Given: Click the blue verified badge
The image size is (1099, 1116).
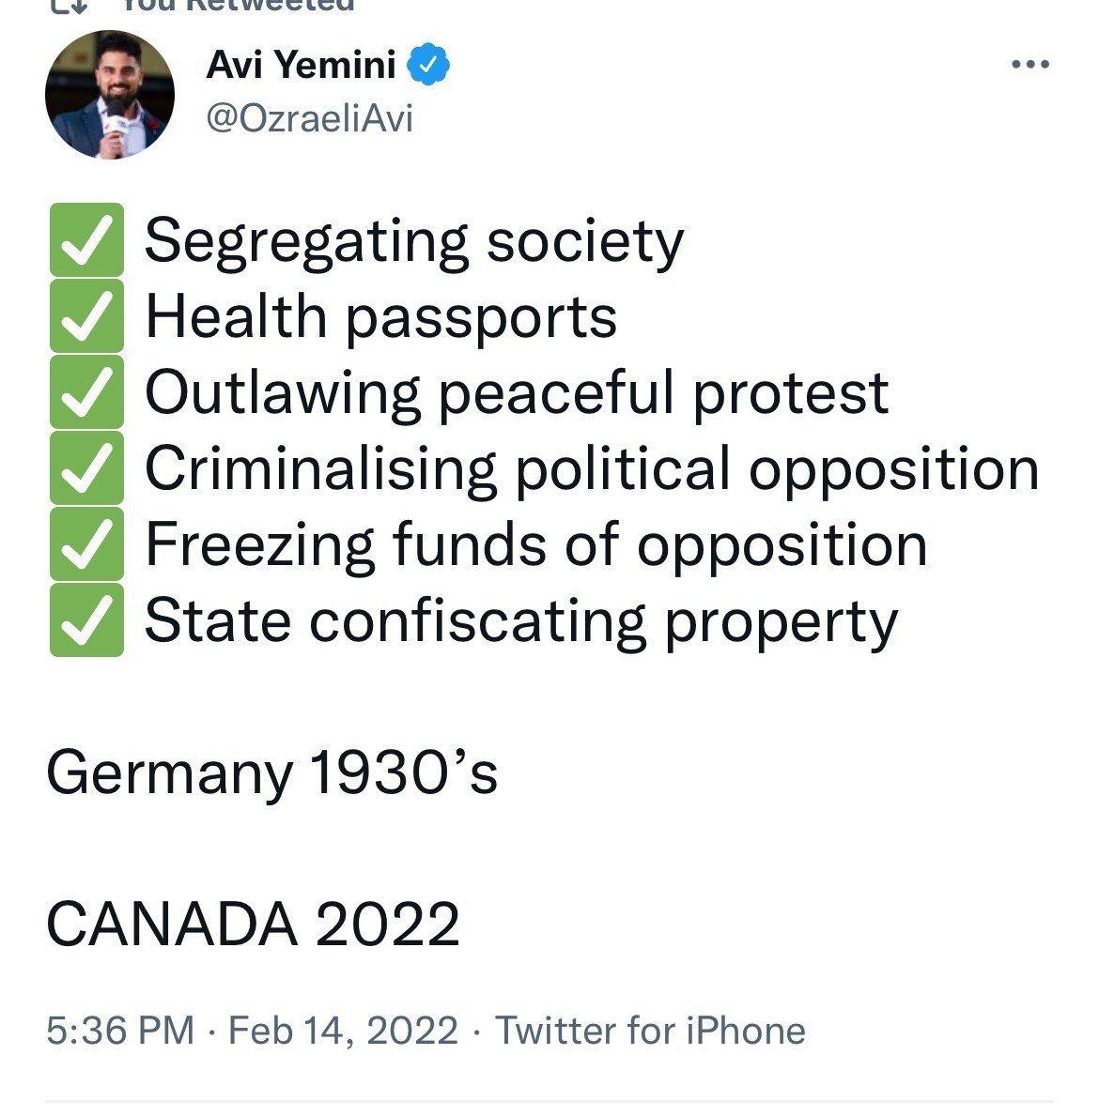Looking at the screenshot, I should [x=432, y=66].
